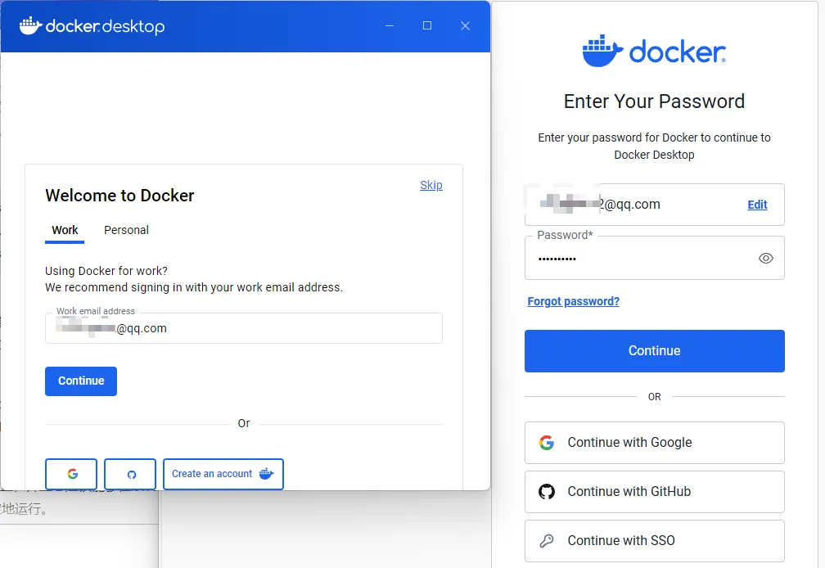Click the Skip link in Welcome dialog
The image size is (825, 568).
point(431,185)
